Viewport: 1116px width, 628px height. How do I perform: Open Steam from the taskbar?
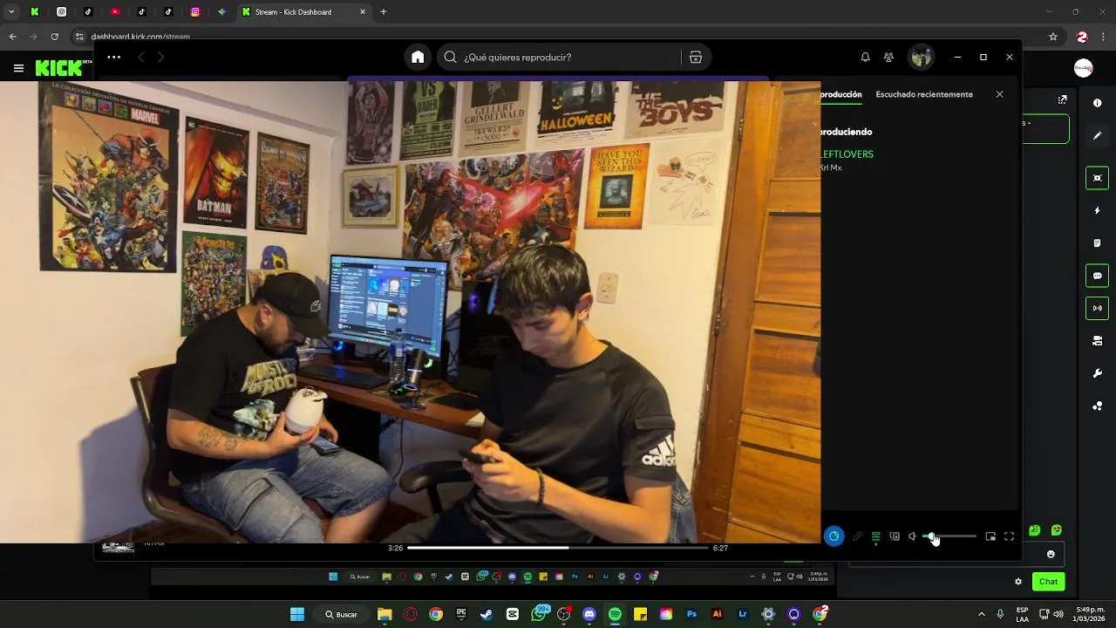pos(487,614)
